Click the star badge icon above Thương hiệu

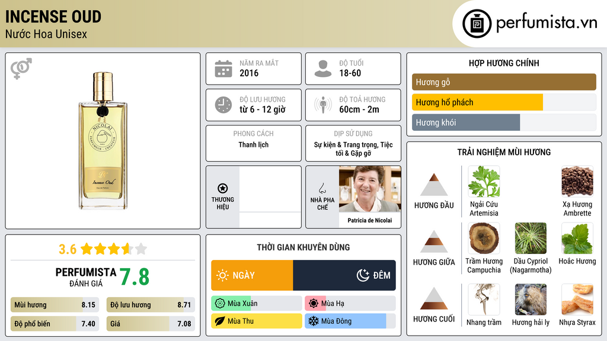[x=223, y=188]
